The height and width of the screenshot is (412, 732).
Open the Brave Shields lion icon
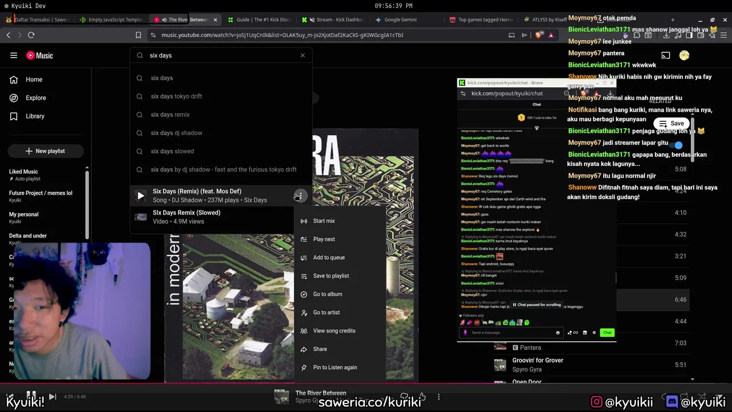(538, 35)
